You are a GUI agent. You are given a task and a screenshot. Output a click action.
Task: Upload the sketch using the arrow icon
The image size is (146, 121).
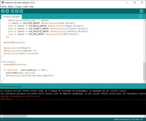[x=7, y=11]
